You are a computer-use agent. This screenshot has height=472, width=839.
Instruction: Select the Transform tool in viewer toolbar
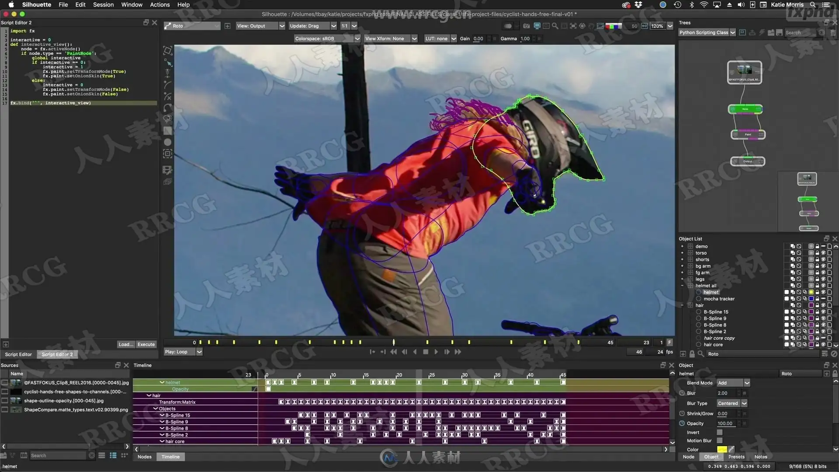click(167, 50)
